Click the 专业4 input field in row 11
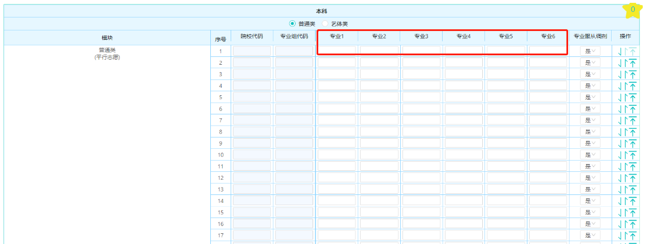The image size is (645, 244). click(x=464, y=166)
